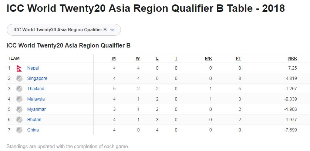
Task: Open Thailand team page link
Action: coord(36,89)
